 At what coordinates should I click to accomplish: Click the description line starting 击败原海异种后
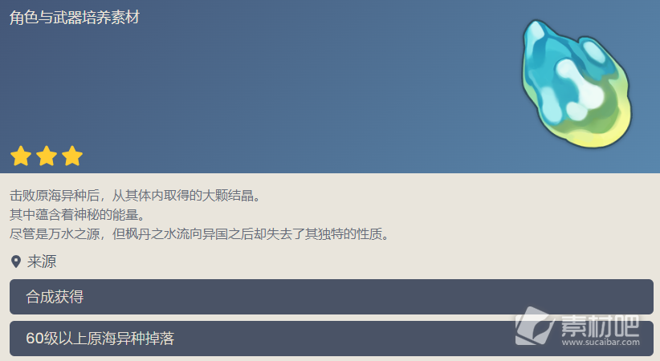136,196
